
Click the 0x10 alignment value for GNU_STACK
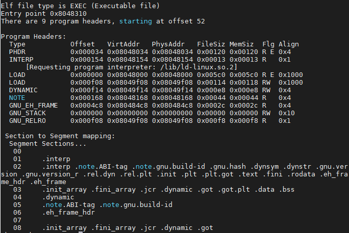287,113
